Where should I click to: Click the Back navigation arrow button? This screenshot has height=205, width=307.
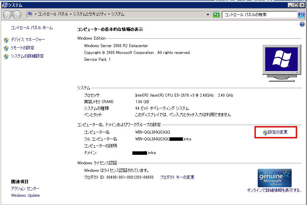tap(8, 15)
